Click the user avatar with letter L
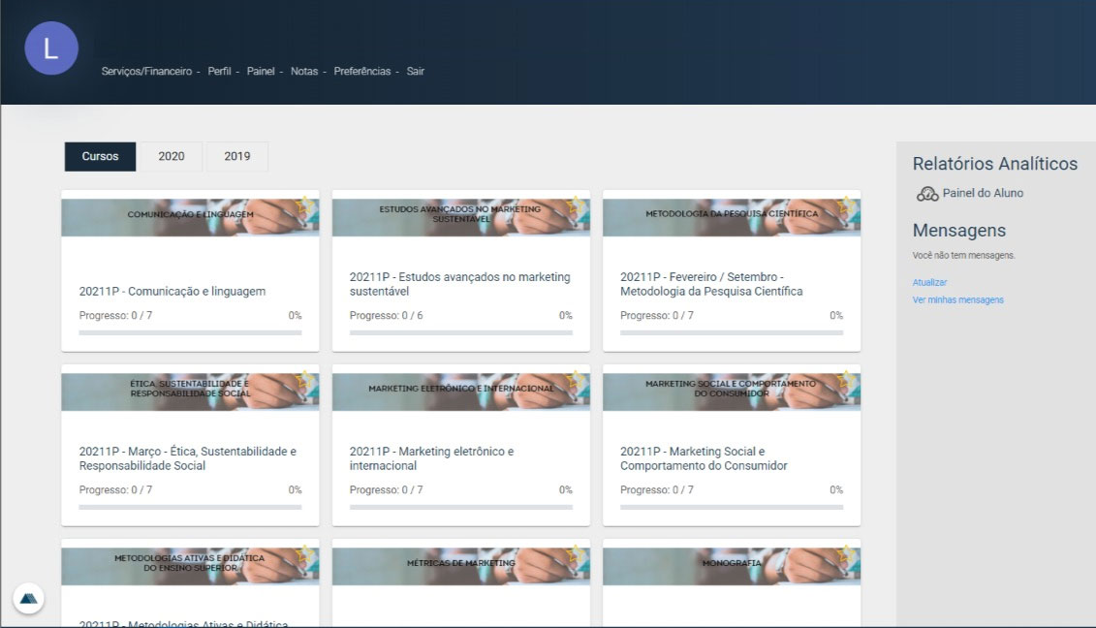The width and height of the screenshot is (1096, 628). pos(51,48)
